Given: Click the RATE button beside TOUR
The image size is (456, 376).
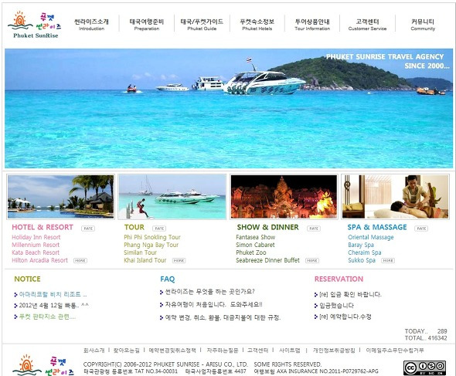Looking at the screenshot, I should (159, 229).
